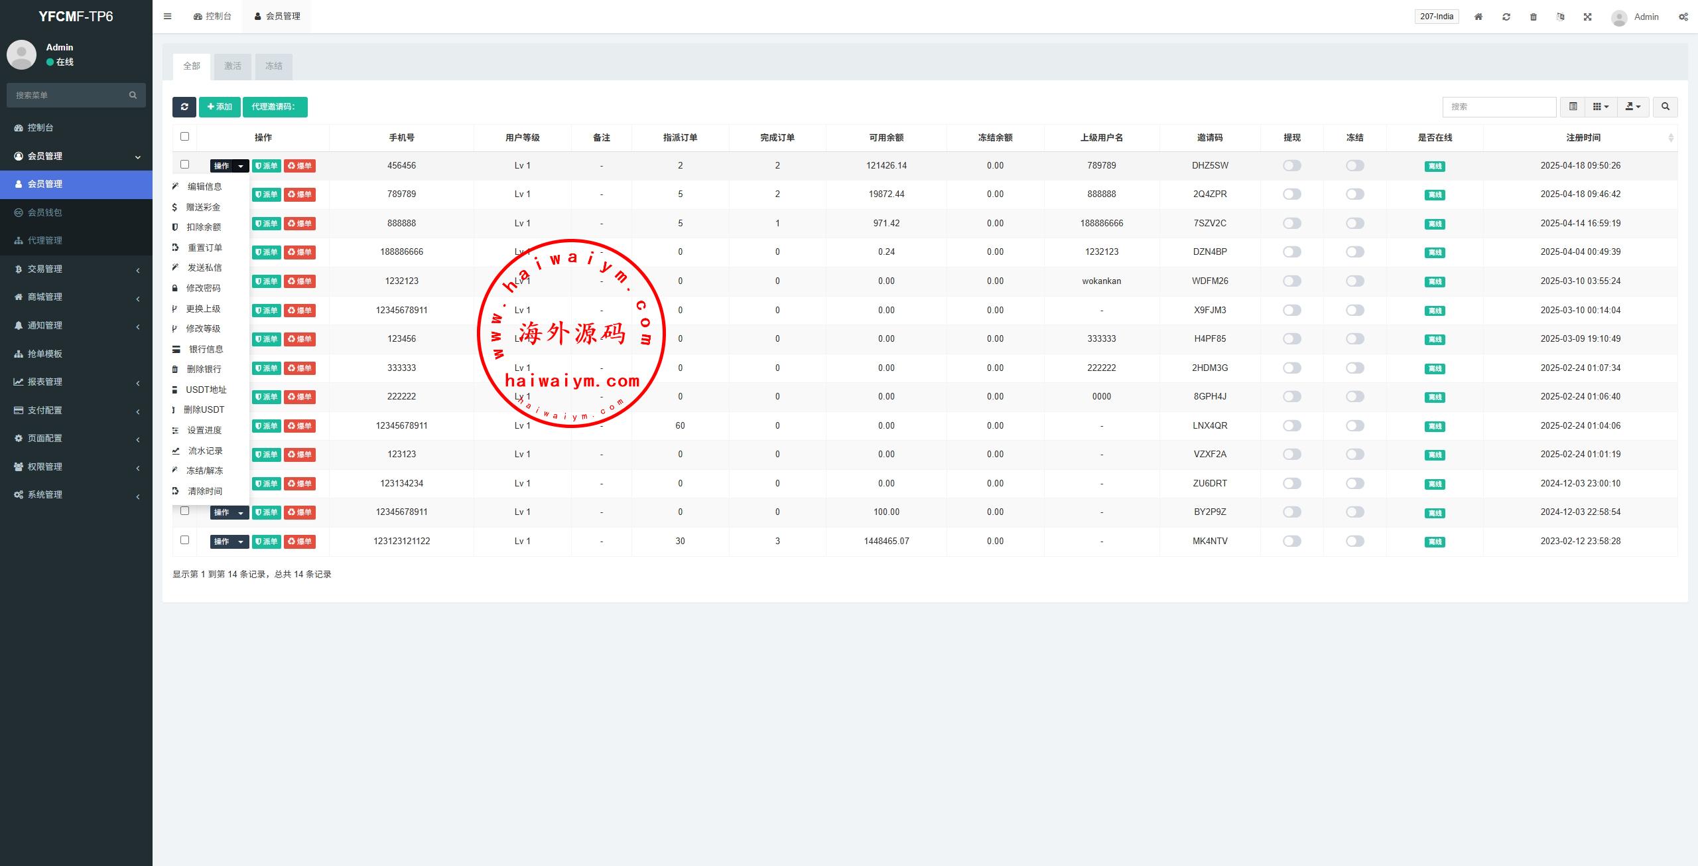The image size is (1698, 866).
Task: Click the fullscreen expand icon
Action: [1587, 17]
